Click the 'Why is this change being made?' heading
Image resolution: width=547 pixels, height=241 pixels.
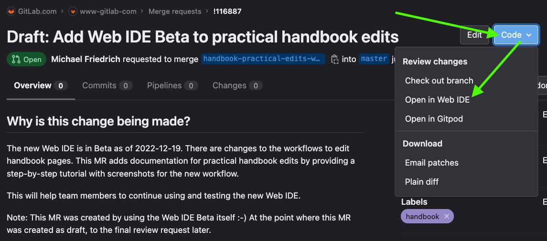click(98, 121)
